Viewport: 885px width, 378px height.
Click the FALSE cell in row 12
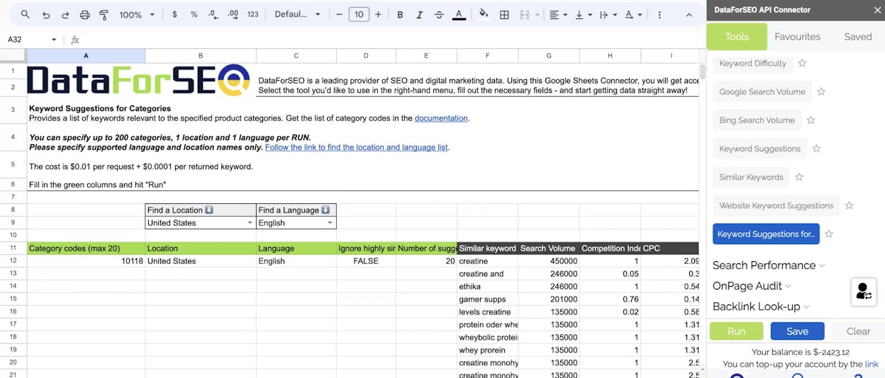tap(366, 261)
